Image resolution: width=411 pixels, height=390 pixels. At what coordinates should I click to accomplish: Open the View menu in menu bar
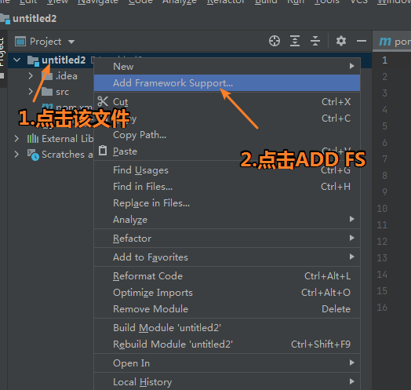coord(57,2)
